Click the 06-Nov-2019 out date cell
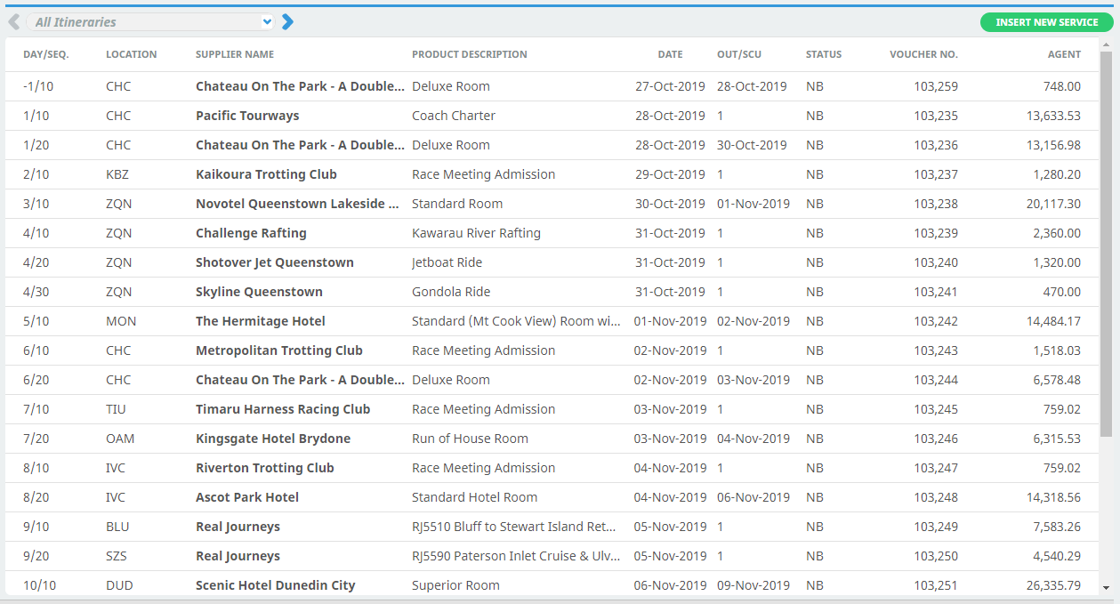Image resolution: width=1120 pixels, height=604 pixels. click(x=753, y=497)
